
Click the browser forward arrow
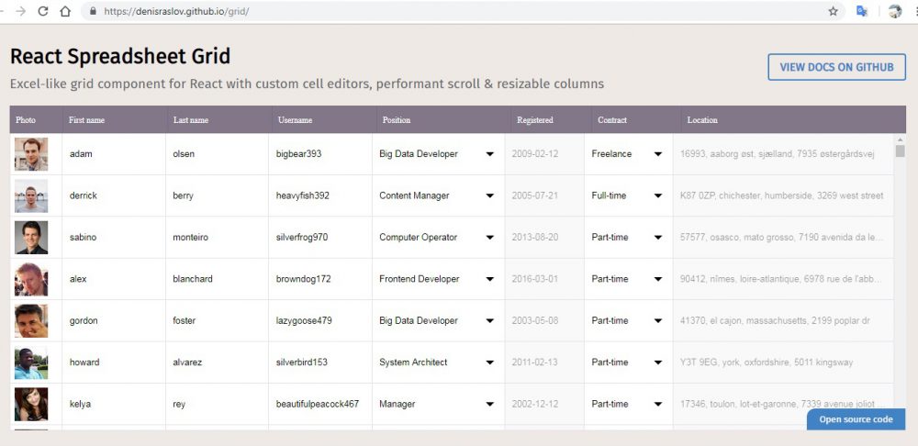click(x=20, y=12)
